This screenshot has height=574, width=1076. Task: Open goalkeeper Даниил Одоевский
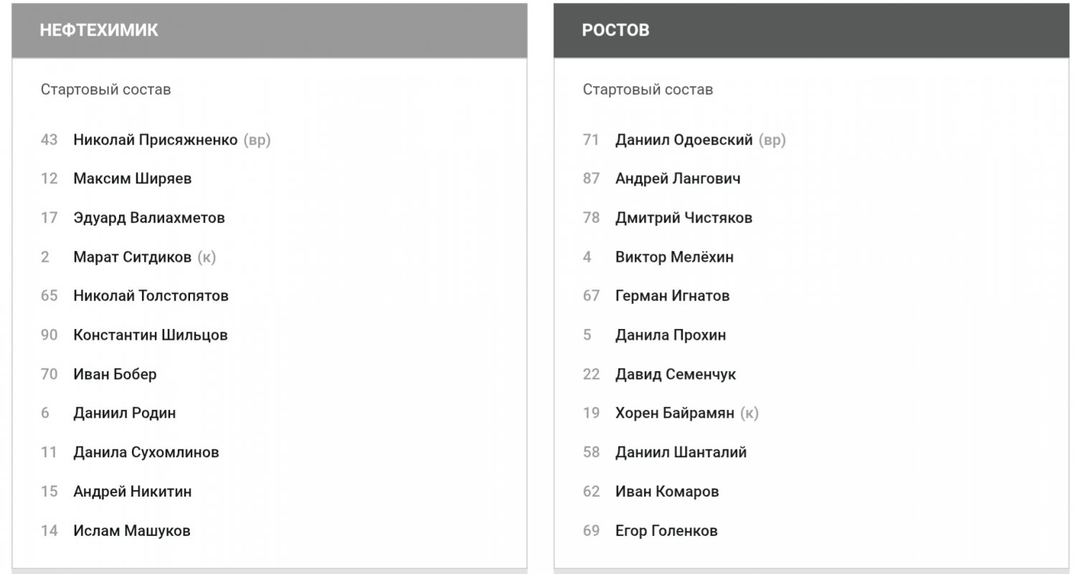(684, 140)
